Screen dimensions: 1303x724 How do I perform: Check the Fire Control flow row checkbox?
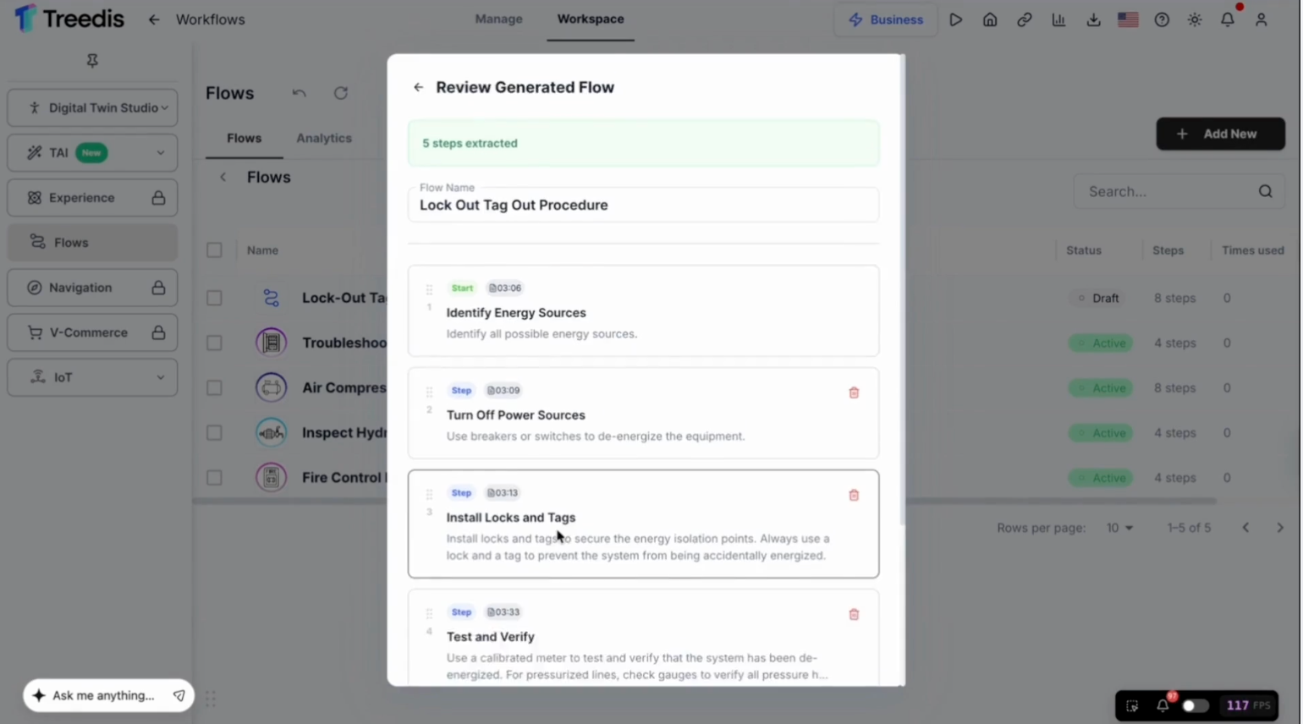(x=215, y=478)
